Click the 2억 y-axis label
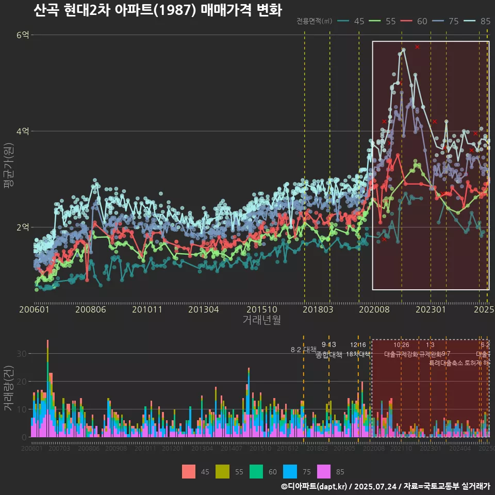 pyautogui.click(x=23, y=227)
